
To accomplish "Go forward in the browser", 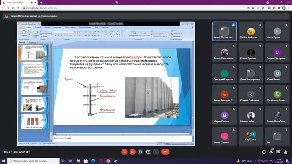I will pos(8,8).
